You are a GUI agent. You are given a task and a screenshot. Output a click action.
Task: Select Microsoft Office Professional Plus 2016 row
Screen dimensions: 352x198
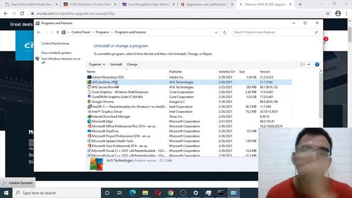[x=189, y=127]
